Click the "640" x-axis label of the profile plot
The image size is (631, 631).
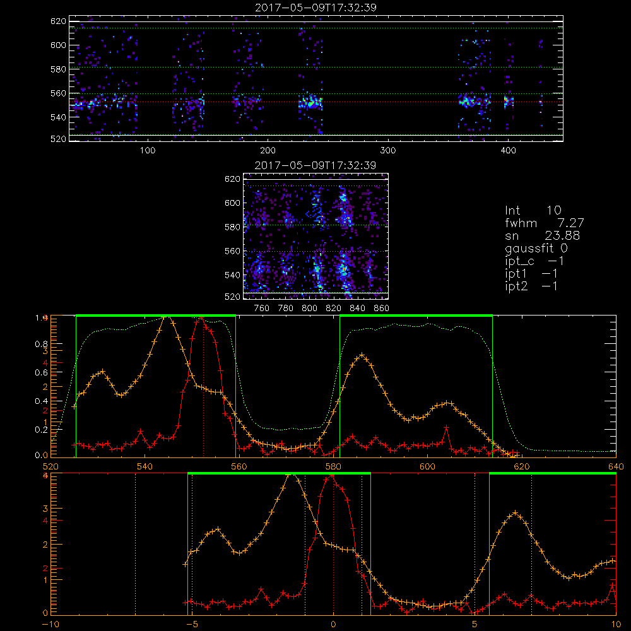[616, 466]
